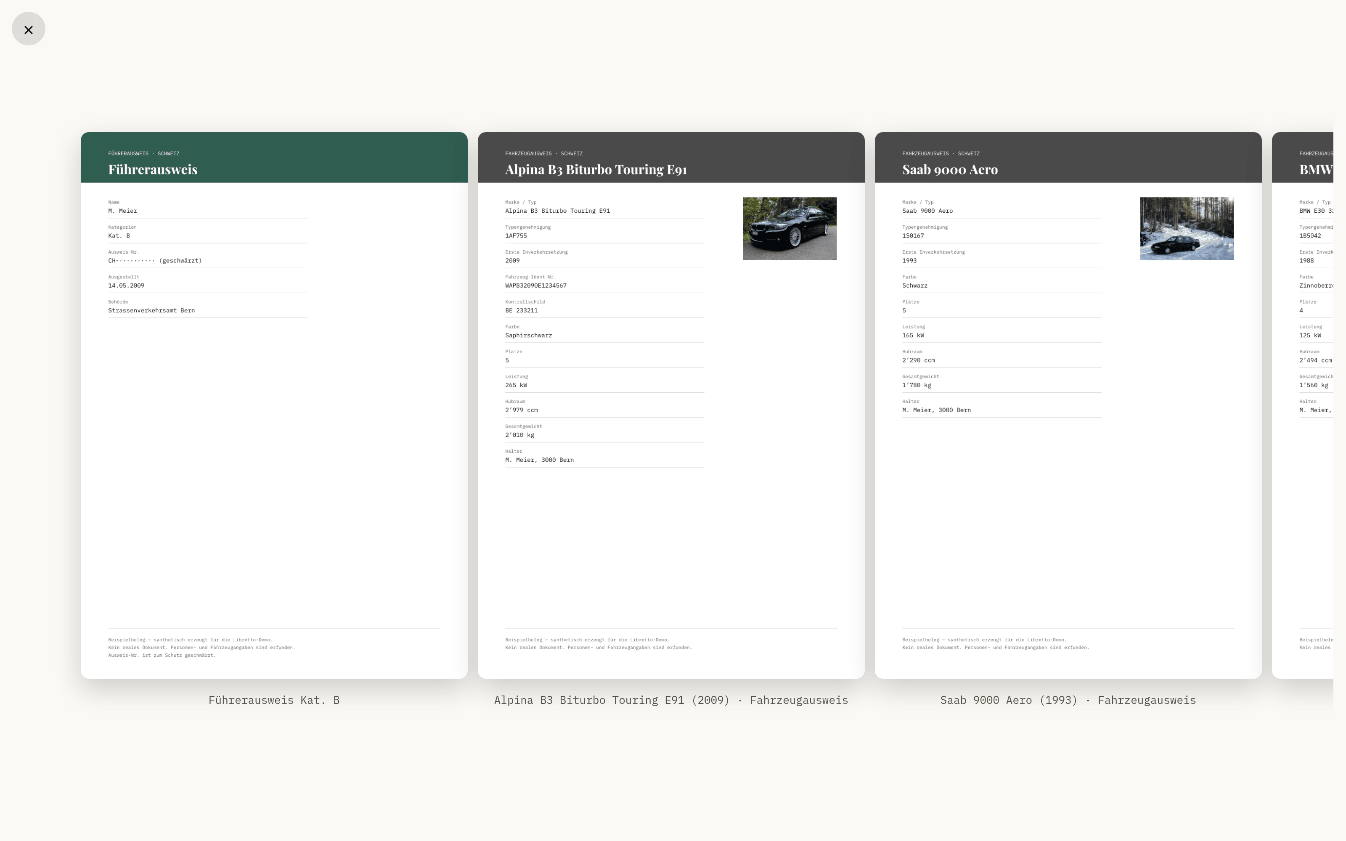Click the Leistung value "165 kW"
This screenshot has width=1346, height=841.
[913, 336]
